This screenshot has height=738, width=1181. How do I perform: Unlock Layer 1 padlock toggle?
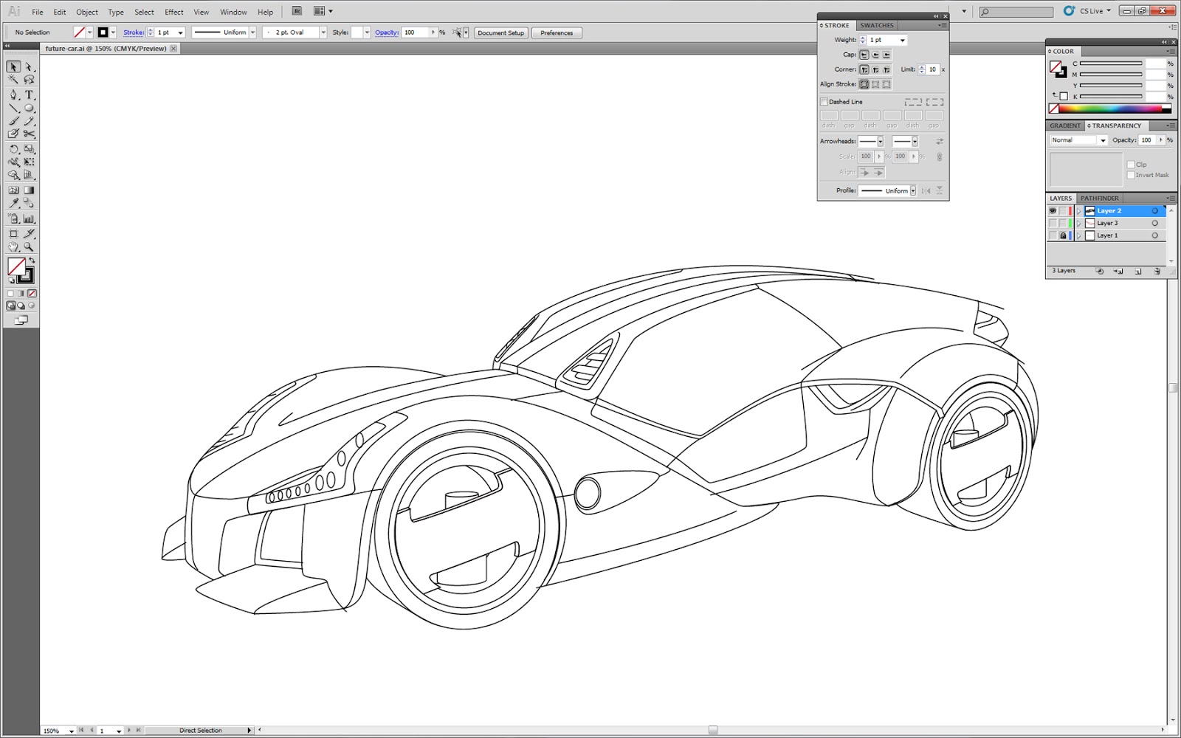point(1063,235)
